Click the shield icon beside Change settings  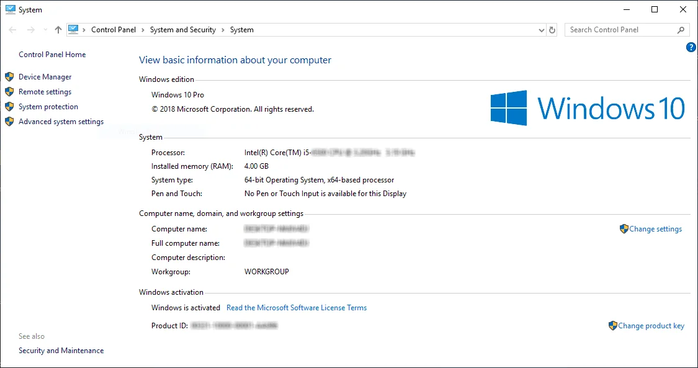coord(624,228)
